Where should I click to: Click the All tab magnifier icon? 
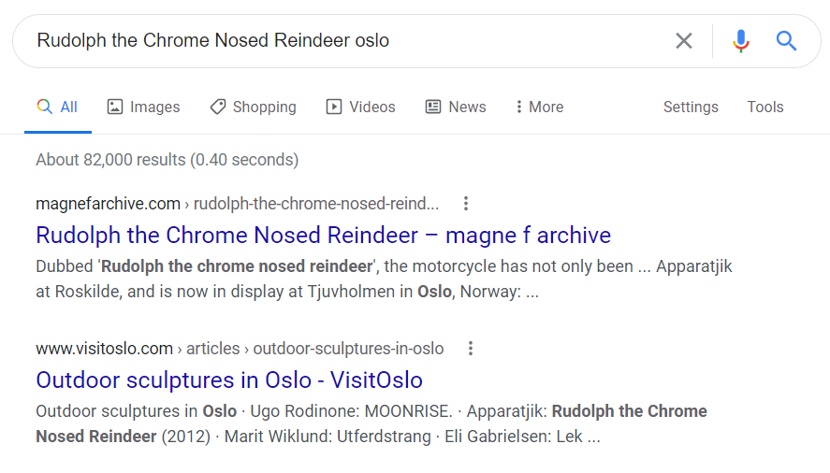(x=44, y=107)
